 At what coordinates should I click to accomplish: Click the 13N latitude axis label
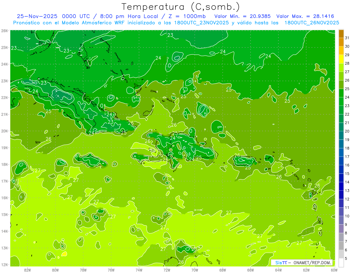(5, 248)
